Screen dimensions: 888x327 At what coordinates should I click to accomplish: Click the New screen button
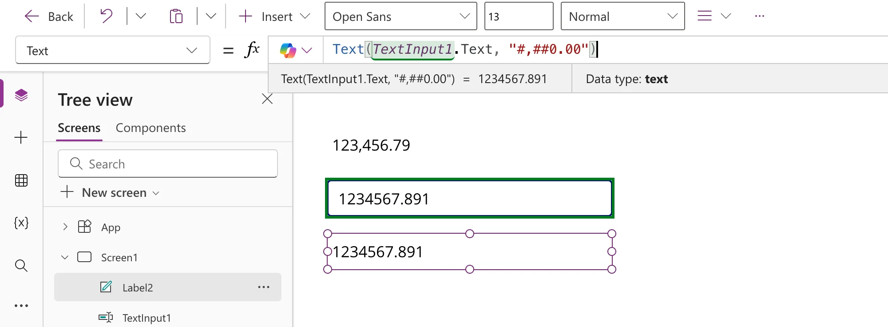109,192
